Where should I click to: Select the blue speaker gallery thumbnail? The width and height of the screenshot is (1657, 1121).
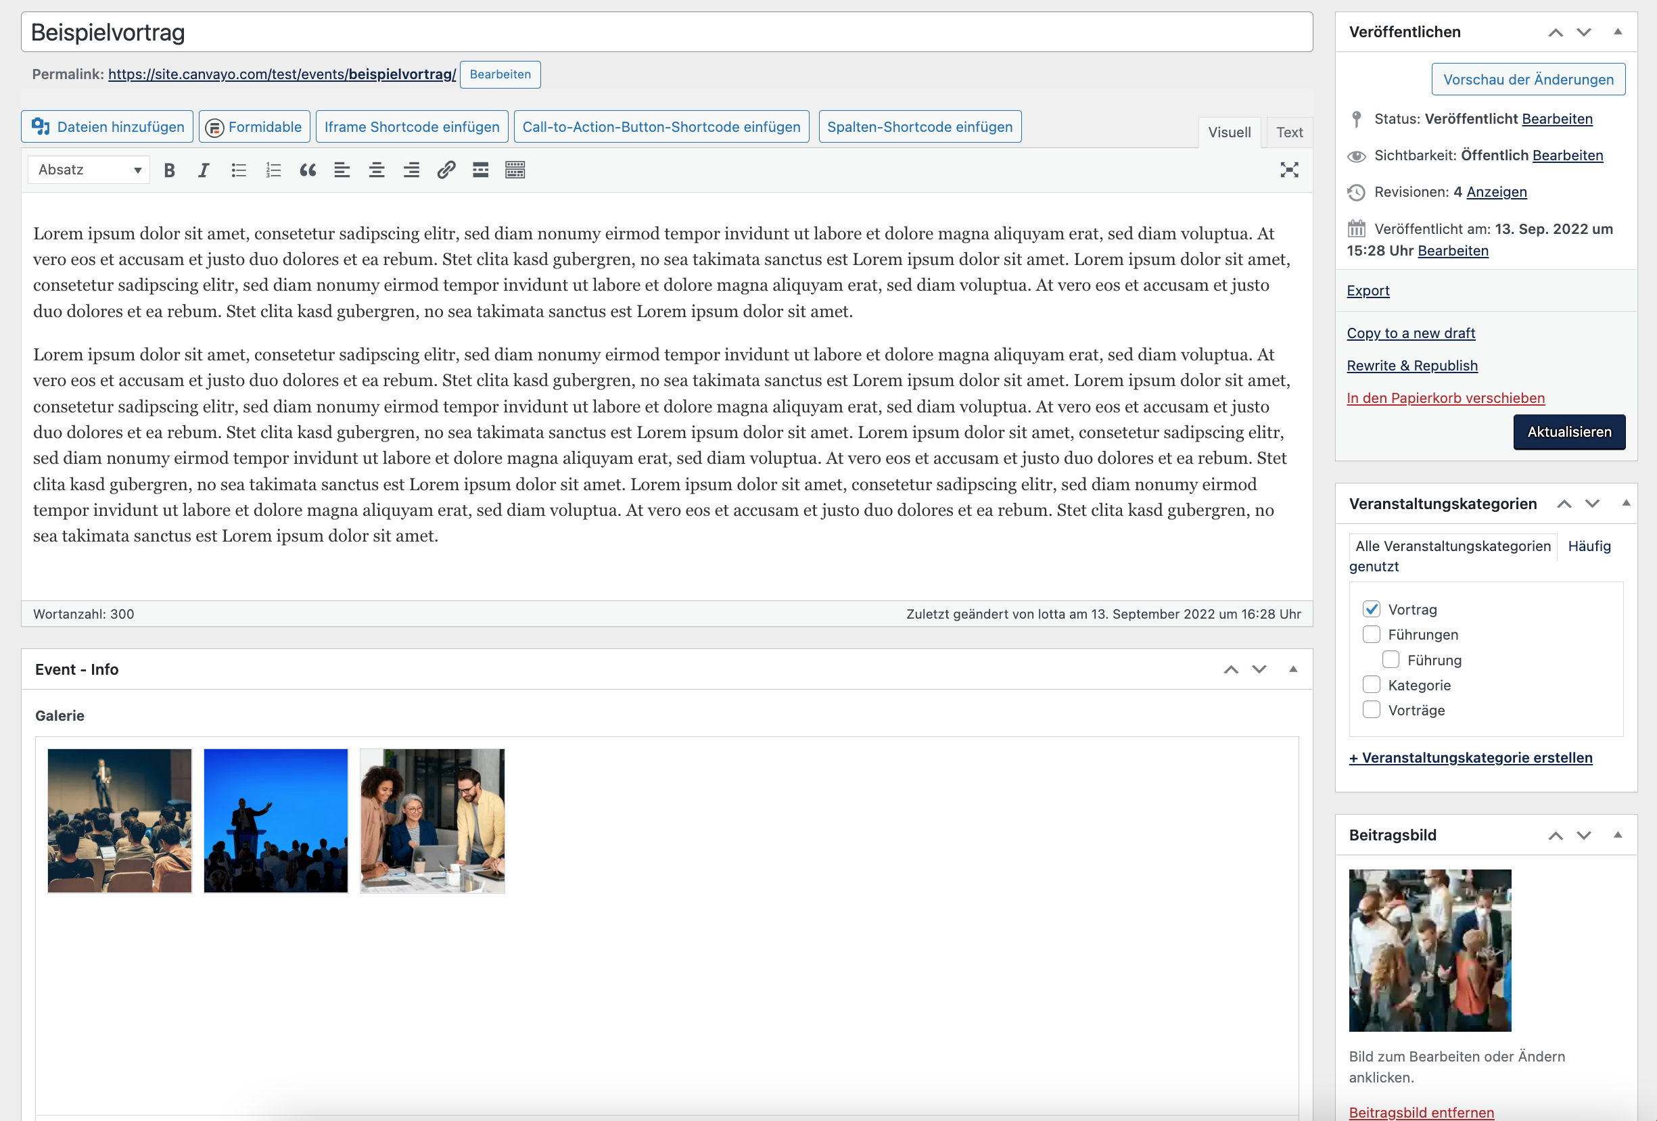tap(276, 820)
